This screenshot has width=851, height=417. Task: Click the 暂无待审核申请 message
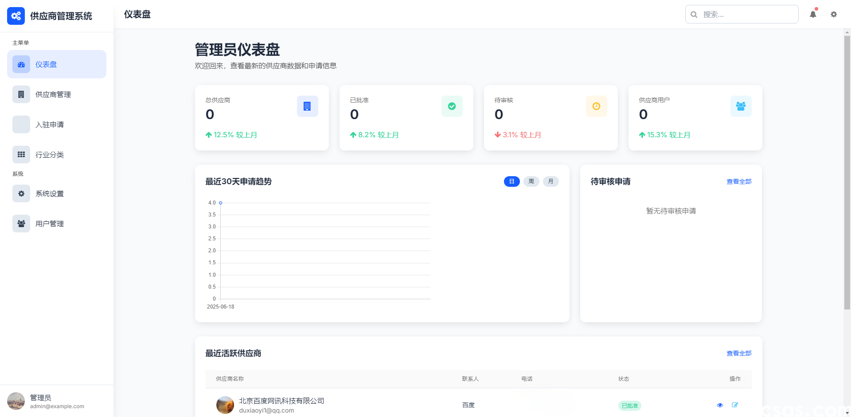[x=671, y=211]
